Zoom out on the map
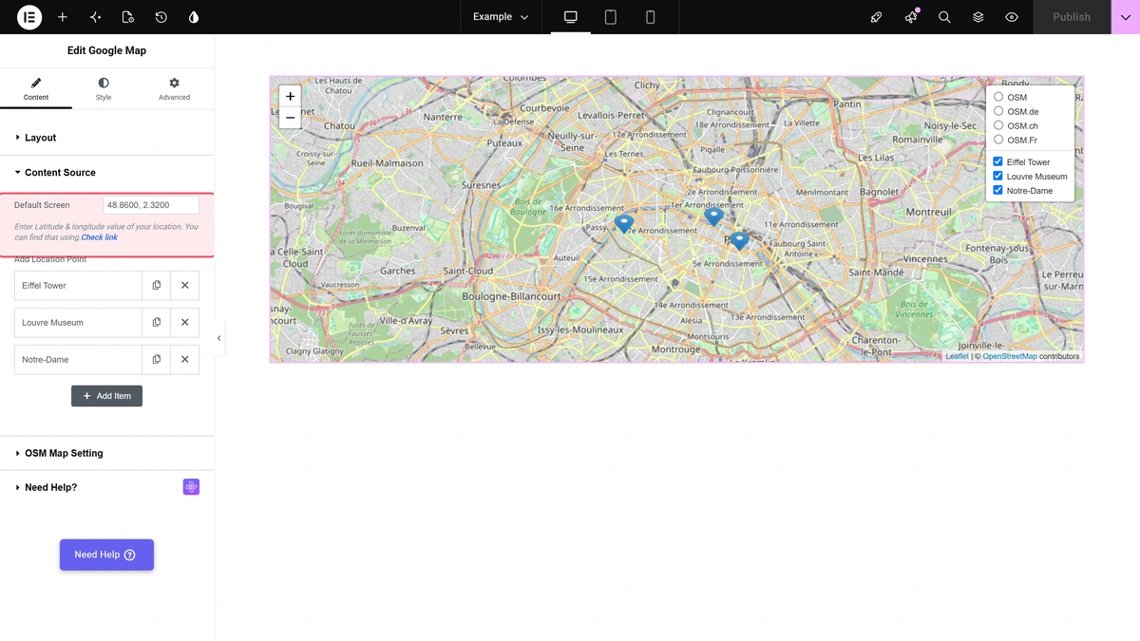 pyautogui.click(x=290, y=118)
